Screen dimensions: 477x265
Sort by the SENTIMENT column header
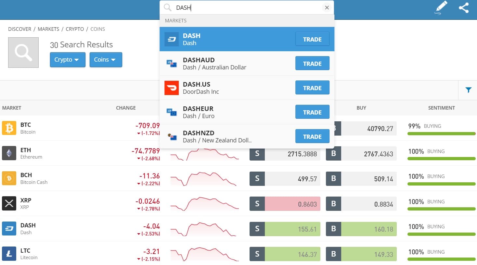coord(441,108)
